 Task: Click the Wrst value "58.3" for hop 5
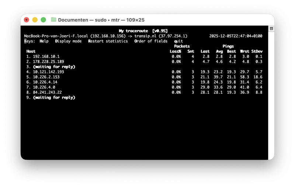coord(244,77)
